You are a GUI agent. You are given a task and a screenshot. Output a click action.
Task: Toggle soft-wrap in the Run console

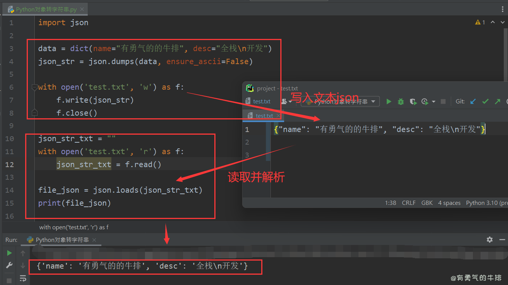pyautogui.click(x=23, y=279)
